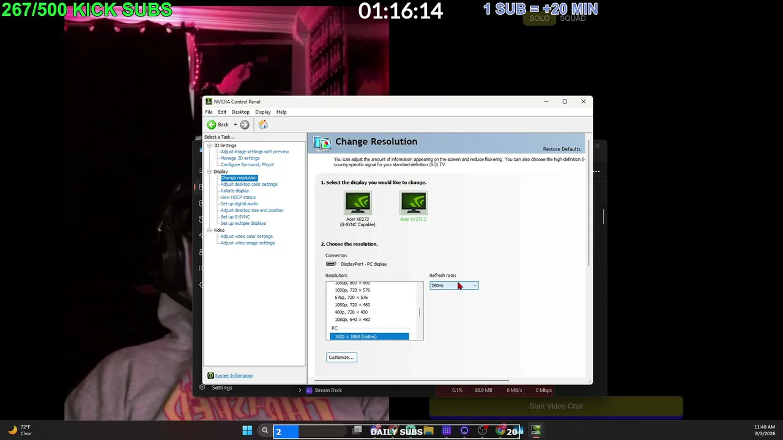783x440 pixels.
Task: Select 480p, 720 × 480 resolution
Action: click(x=351, y=312)
